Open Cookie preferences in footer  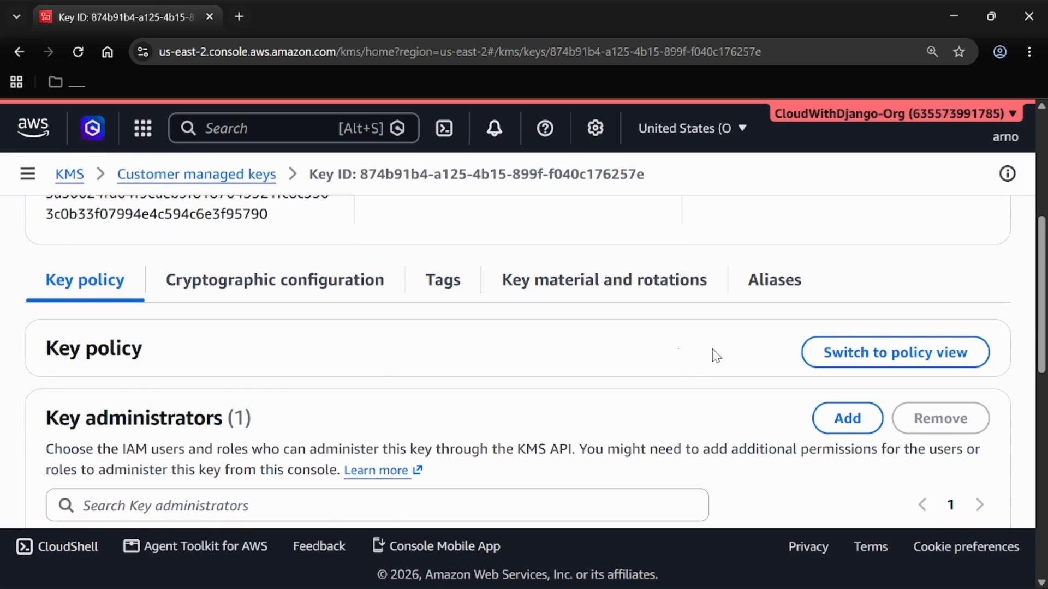pyautogui.click(x=966, y=546)
